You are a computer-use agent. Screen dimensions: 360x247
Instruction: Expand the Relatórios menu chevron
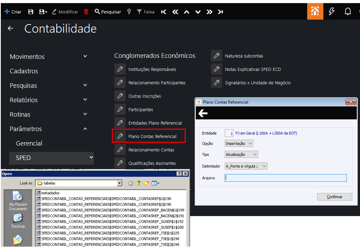(85, 100)
